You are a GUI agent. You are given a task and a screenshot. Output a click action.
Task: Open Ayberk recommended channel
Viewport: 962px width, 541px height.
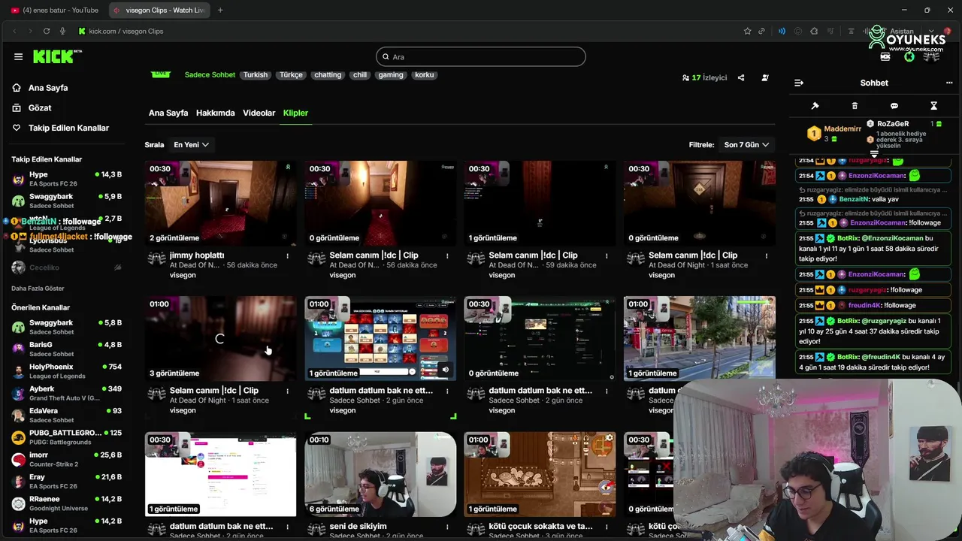click(x=66, y=393)
